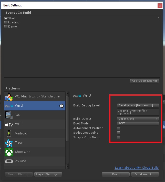The width and height of the screenshot is (165, 182).
Task: Select the Android platform label
Action: pos(21,133)
